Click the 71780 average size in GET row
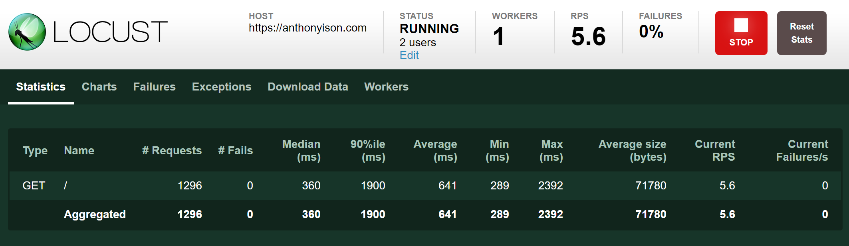This screenshot has height=246, width=849. click(651, 186)
